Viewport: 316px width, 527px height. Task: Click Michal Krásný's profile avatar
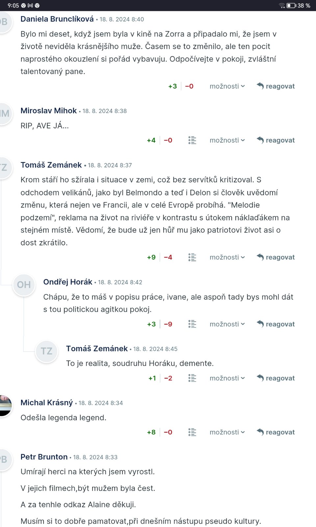coord(5,405)
